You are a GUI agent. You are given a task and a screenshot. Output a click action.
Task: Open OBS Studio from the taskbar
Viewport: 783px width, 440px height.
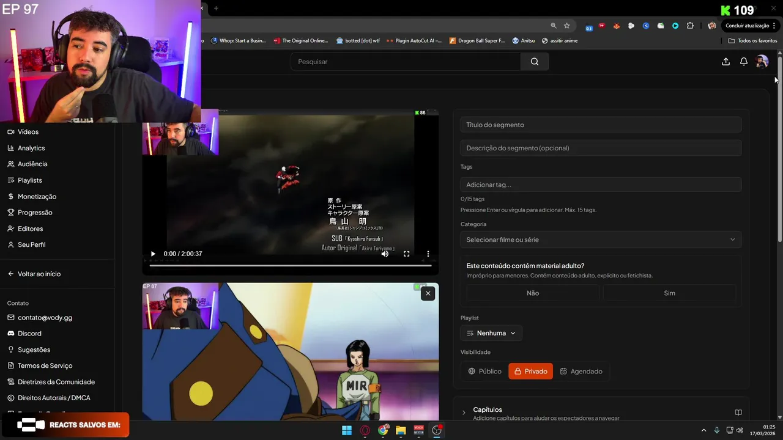tap(437, 430)
